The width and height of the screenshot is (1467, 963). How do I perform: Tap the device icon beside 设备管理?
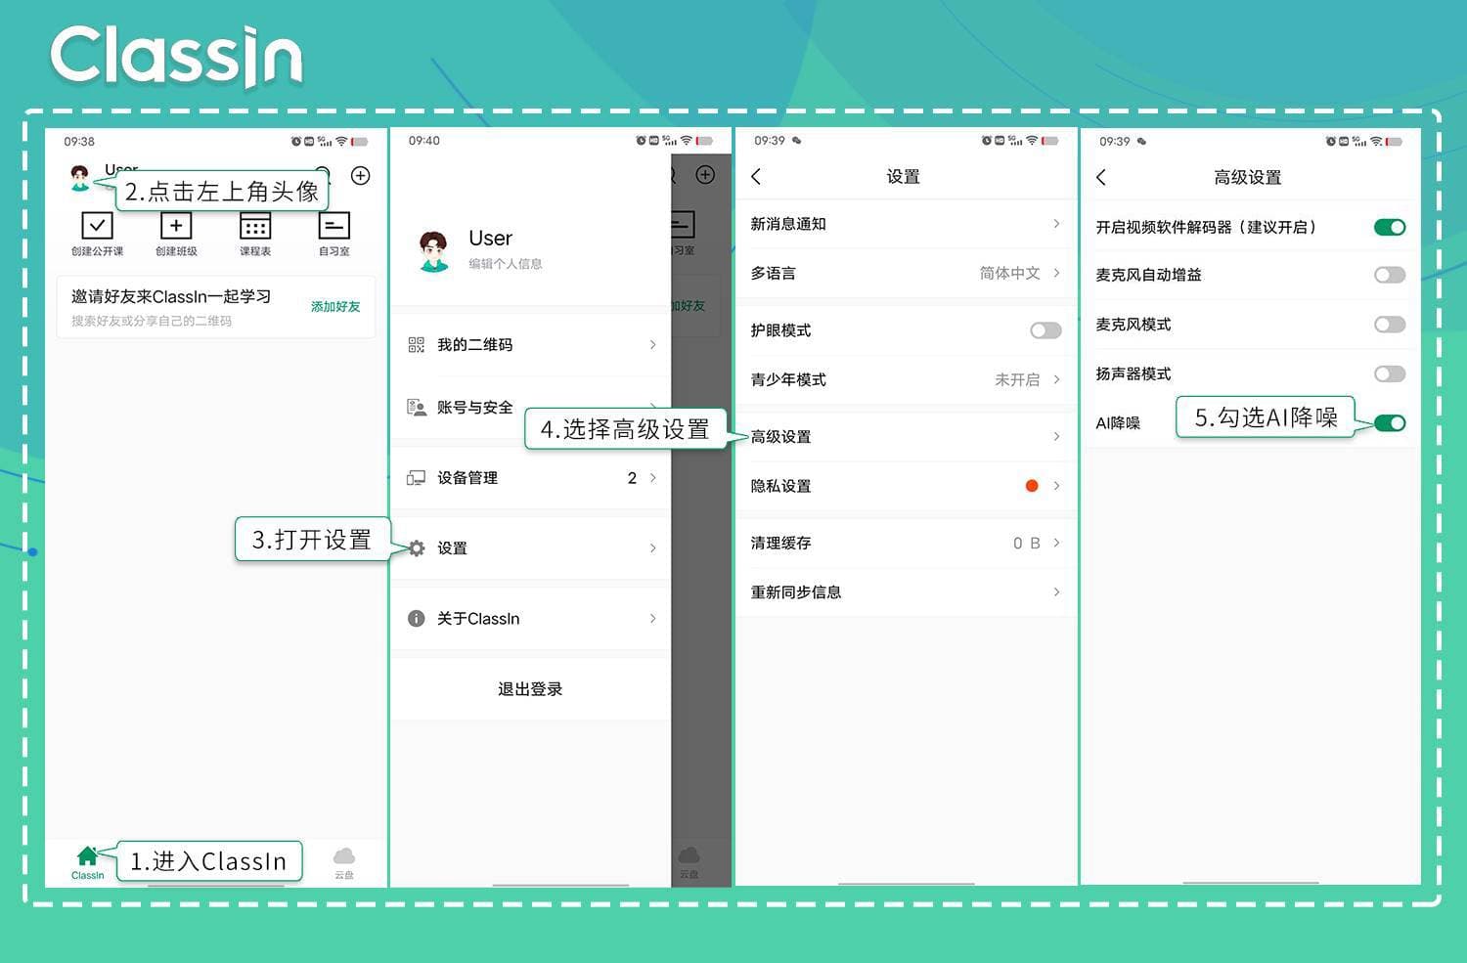coord(416,478)
